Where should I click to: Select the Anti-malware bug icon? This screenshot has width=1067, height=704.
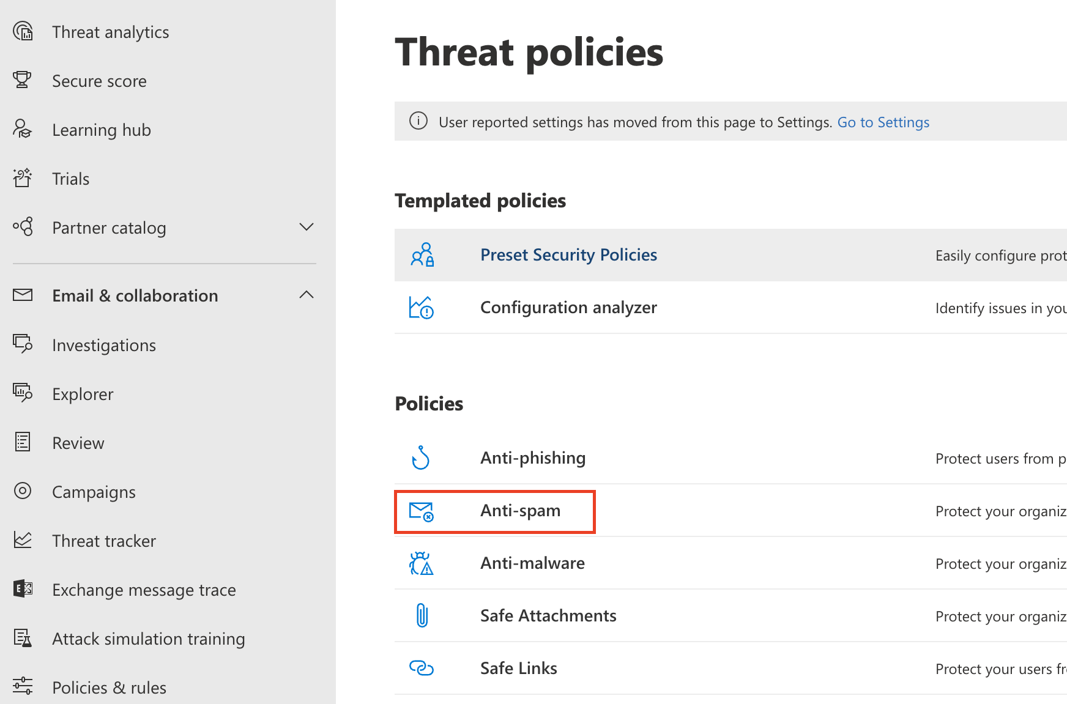coord(422,563)
